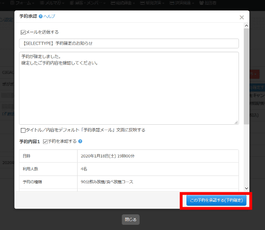Image resolution: width=265 pixels, height=230 pixels.
Task: Open the ヘルプ link in the dialog header
Action: coord(49,16)
